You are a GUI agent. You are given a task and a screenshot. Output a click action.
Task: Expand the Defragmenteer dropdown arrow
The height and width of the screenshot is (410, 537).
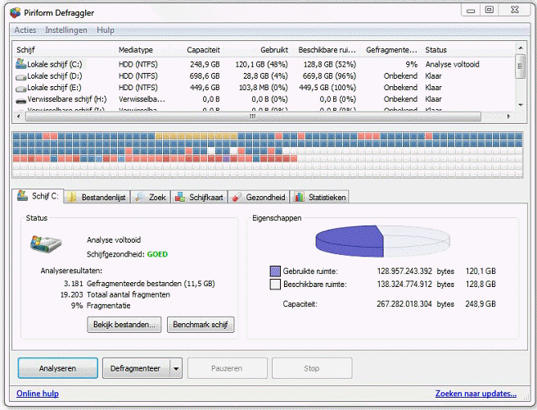coord(176,368)
